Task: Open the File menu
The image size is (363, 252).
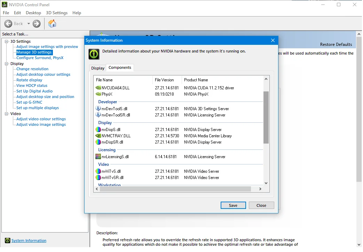Action: tap(6, 13)
